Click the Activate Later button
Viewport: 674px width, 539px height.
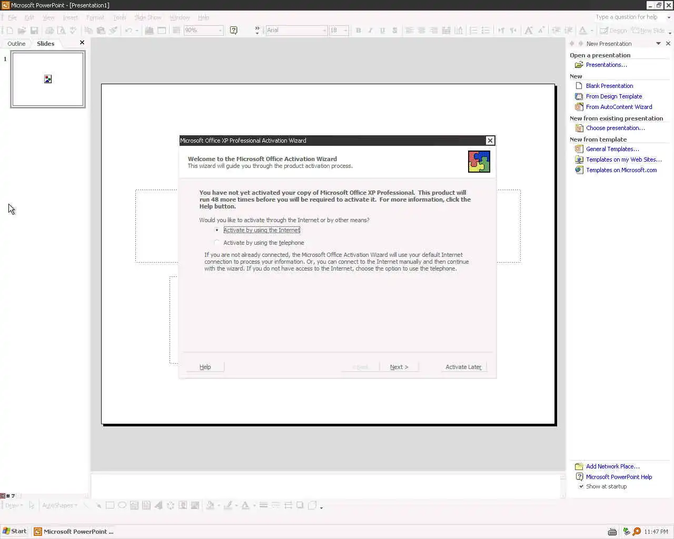463,367
